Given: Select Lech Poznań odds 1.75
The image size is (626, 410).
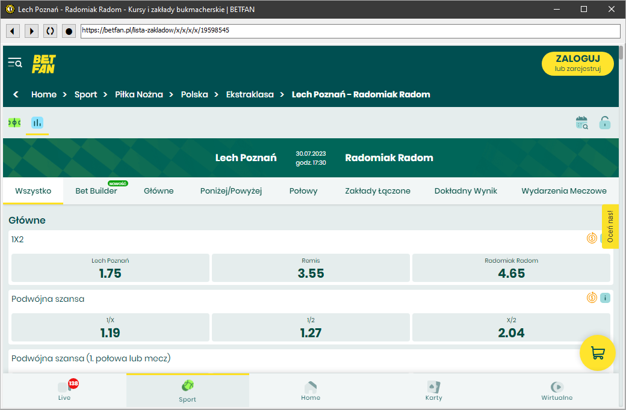Looking at the screenshot, I should (110, 268).
